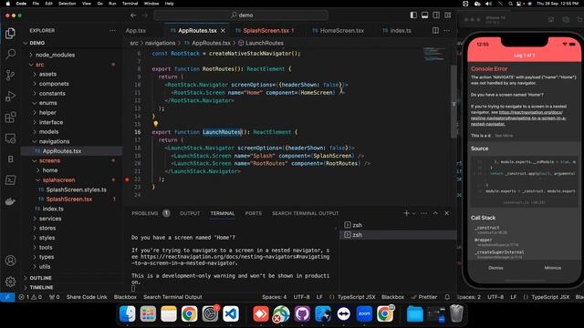Close the AppRoutes.tsx tab
584x328 pixels.
click(223, 30)
